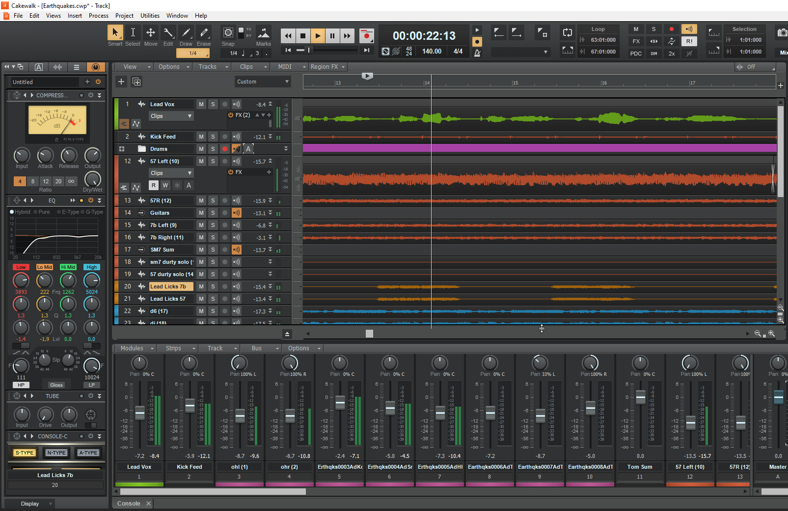Viewport: 788px width, 511px height.
Task: Toggle global Mute button M
Action: tap(636, 29)
